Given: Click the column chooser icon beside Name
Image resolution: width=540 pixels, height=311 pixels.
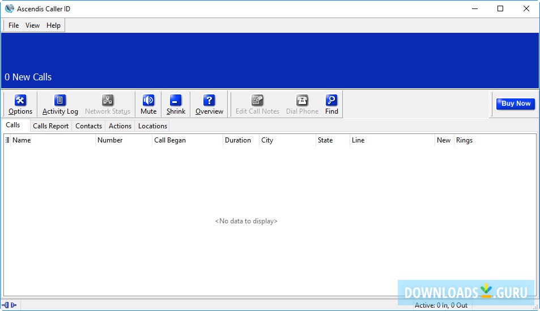Looking at the screenshot, I should pyautogui.click(x=7, y=140).
